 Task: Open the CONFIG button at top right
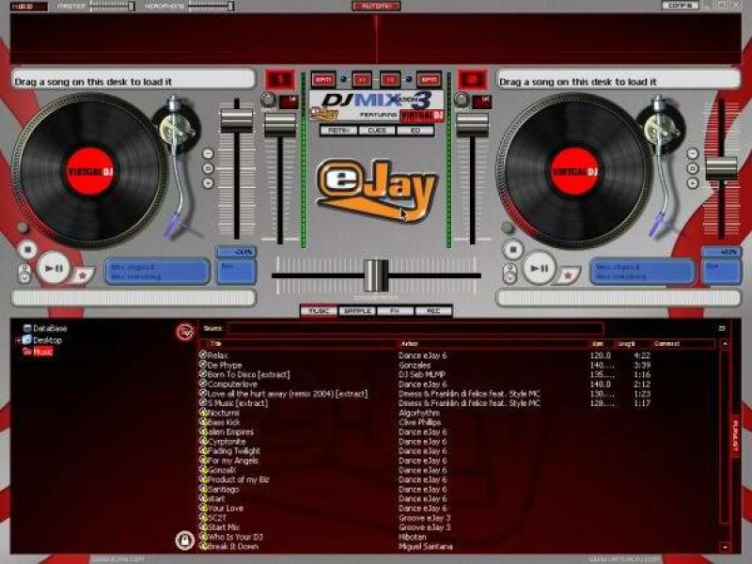(x=680, y=6)
